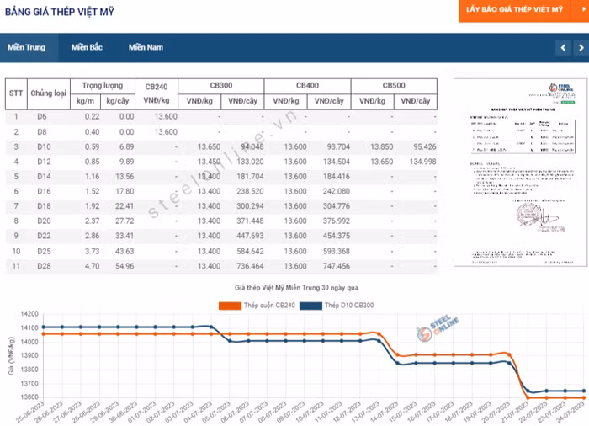Viewport: 589px width, 426px height.
Task: Click the last orange data point on the chart
Action: click(x=584, y=398)
